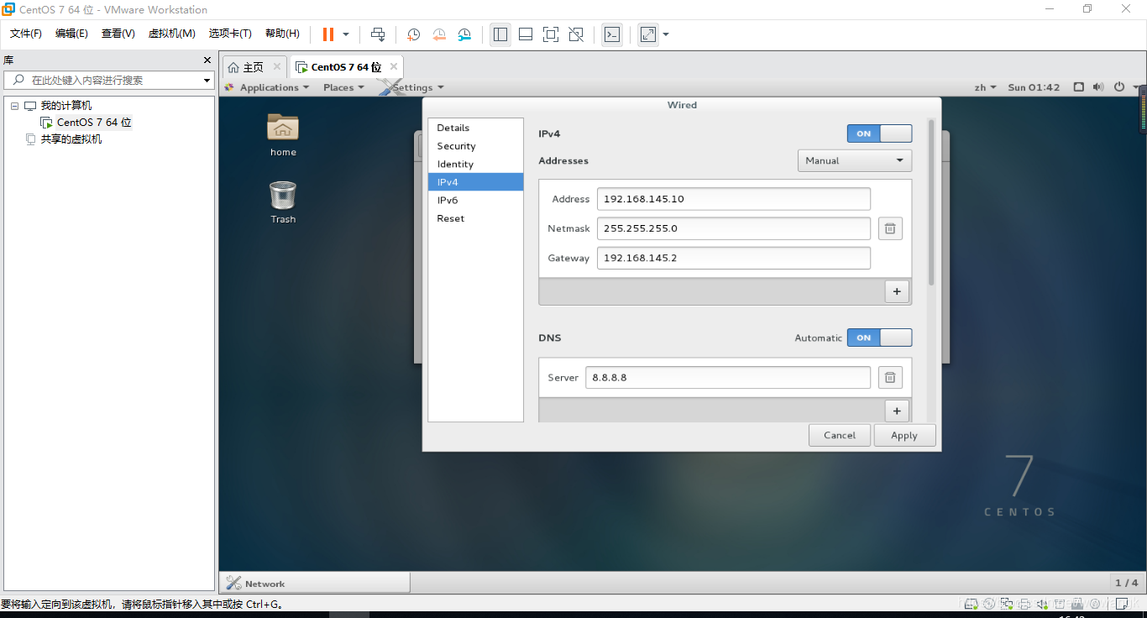Open the snapshot manager
The height and width of the screenshot is (618, 1147).
tap(464, 34)
